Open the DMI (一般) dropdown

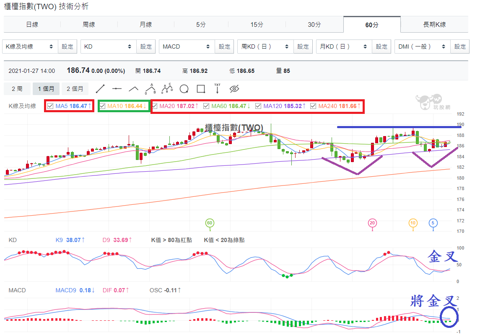point(423,46)
